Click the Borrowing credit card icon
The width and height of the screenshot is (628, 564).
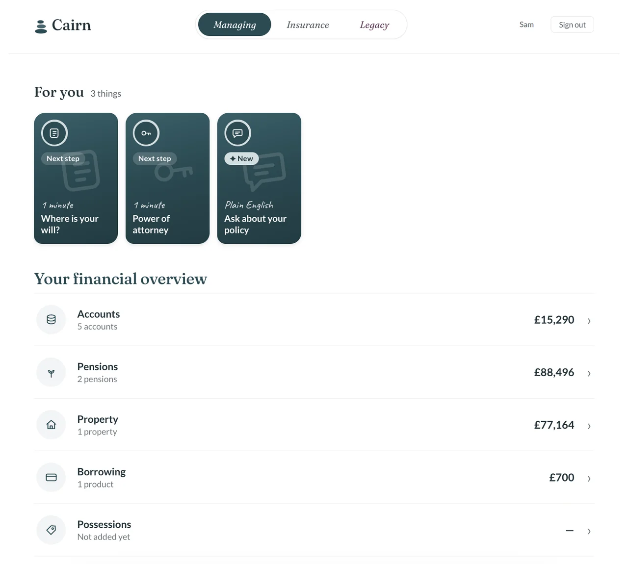pos(51,477)
